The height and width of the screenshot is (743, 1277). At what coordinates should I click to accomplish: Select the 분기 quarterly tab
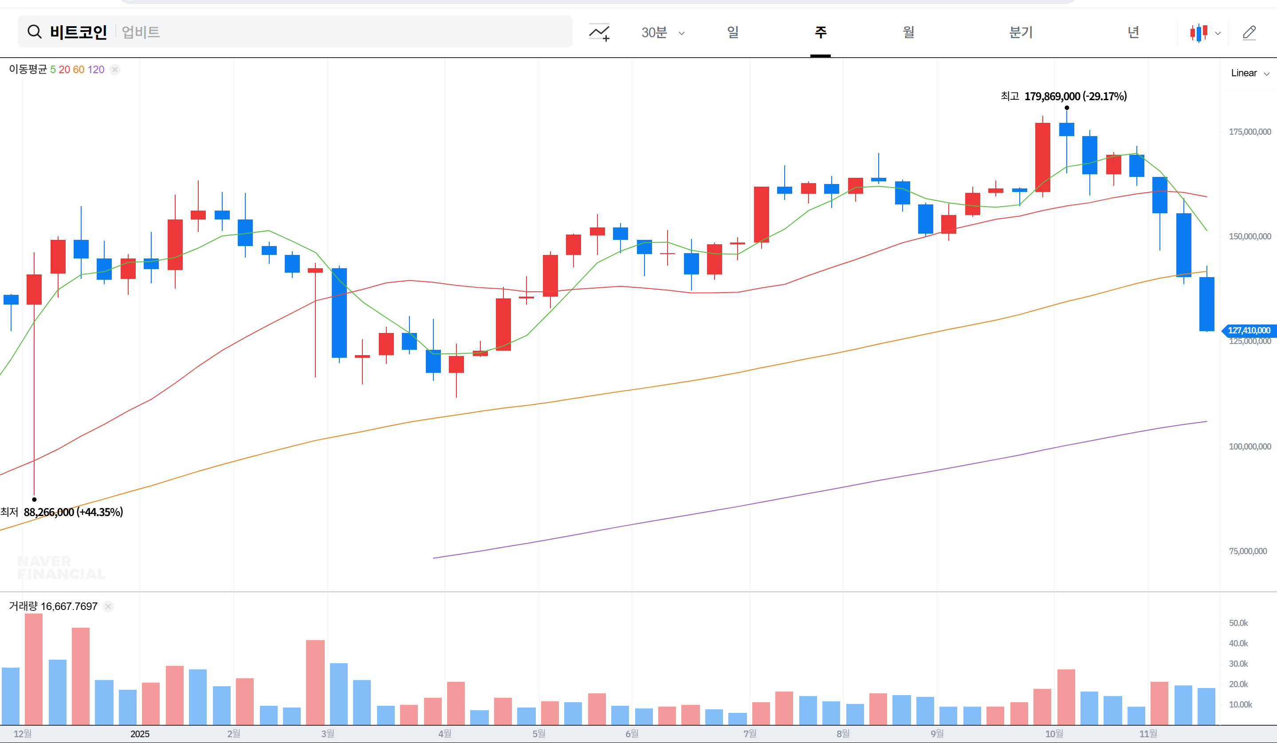coord(1021,32)
